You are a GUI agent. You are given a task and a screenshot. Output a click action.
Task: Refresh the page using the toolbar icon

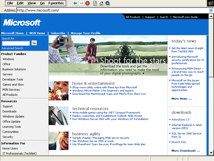[x=95, y=3]
